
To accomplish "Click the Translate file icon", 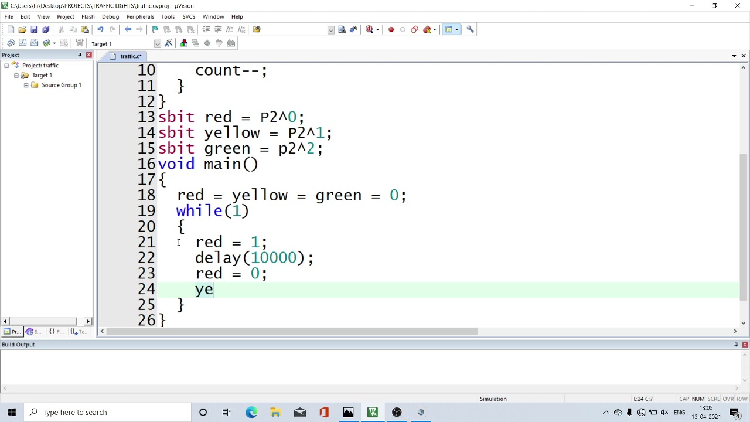I will (11, 43).
